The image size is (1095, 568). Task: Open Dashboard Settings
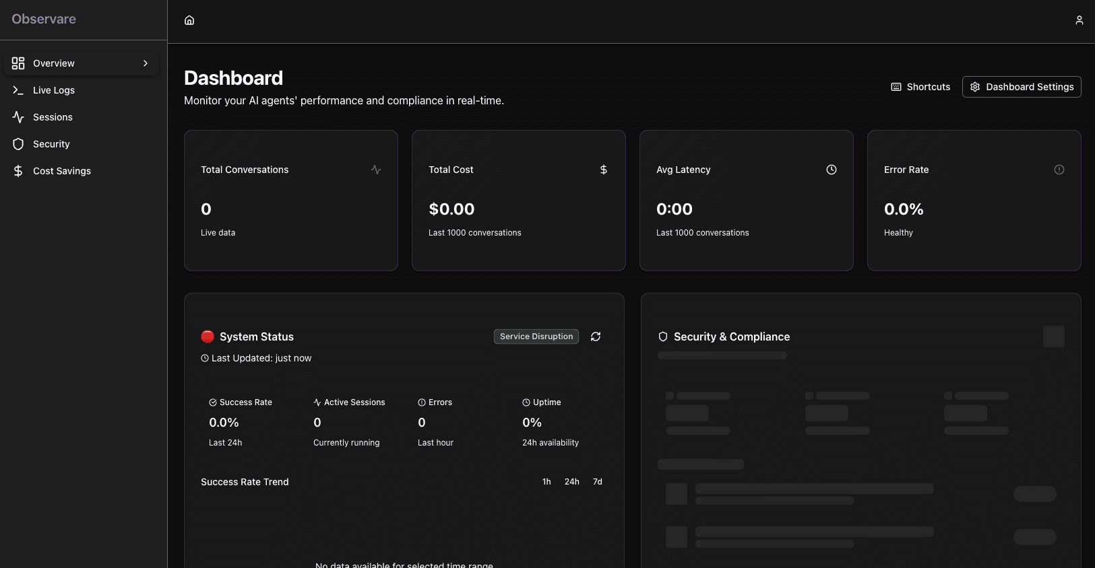click(1022, 87)
